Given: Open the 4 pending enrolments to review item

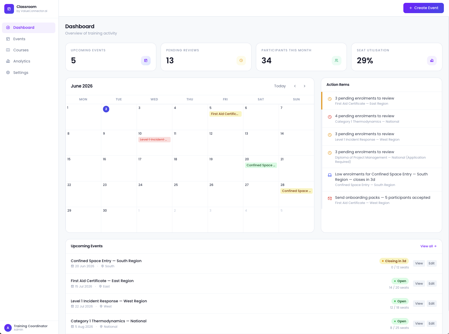Looking at the screenshot, I should 382,119.
